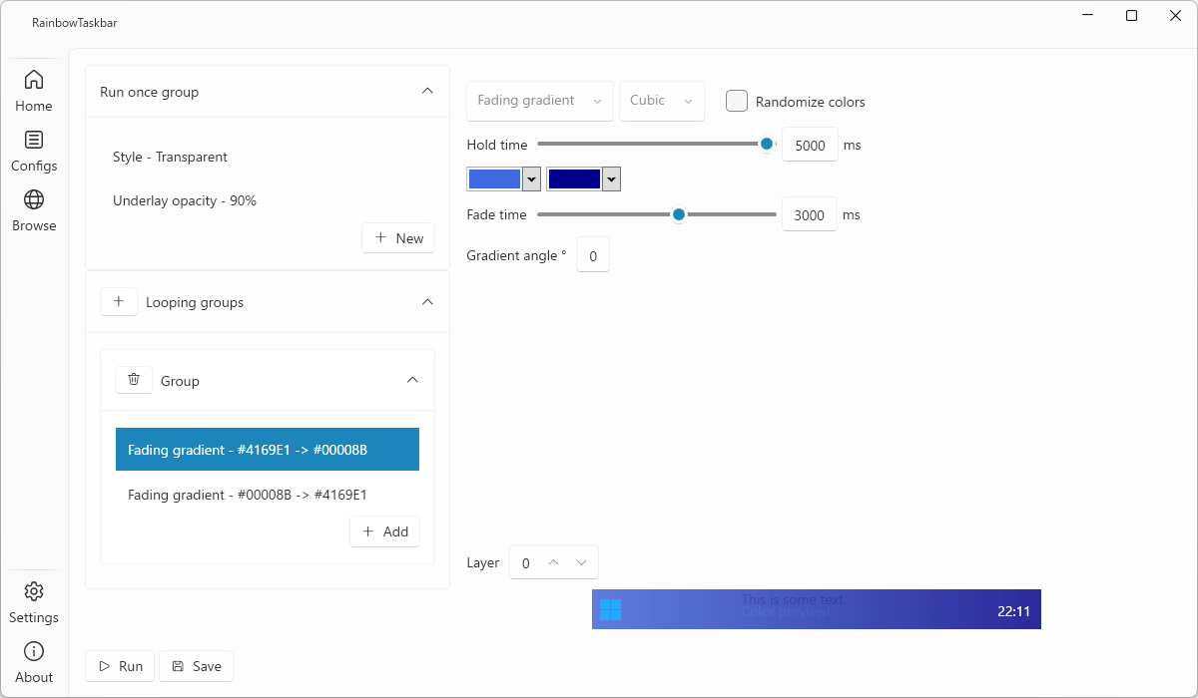
Task: Close the RainbowTaskbar window
Action: [x=1176, y=15]
